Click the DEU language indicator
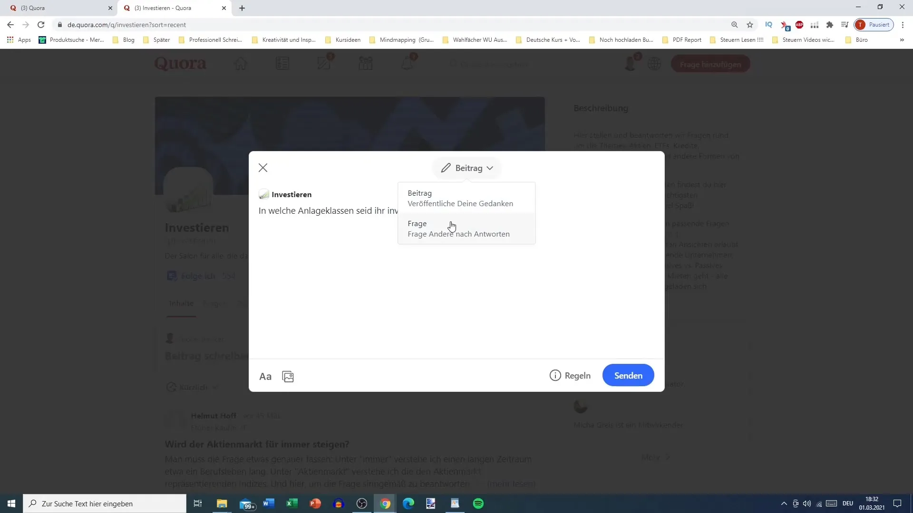Viewport: 913px width, 513px height. [848, 503]
